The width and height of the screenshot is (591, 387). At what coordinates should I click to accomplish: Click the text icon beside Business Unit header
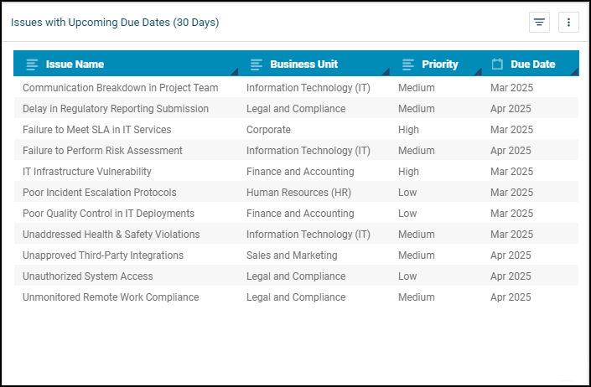point(257,64)
